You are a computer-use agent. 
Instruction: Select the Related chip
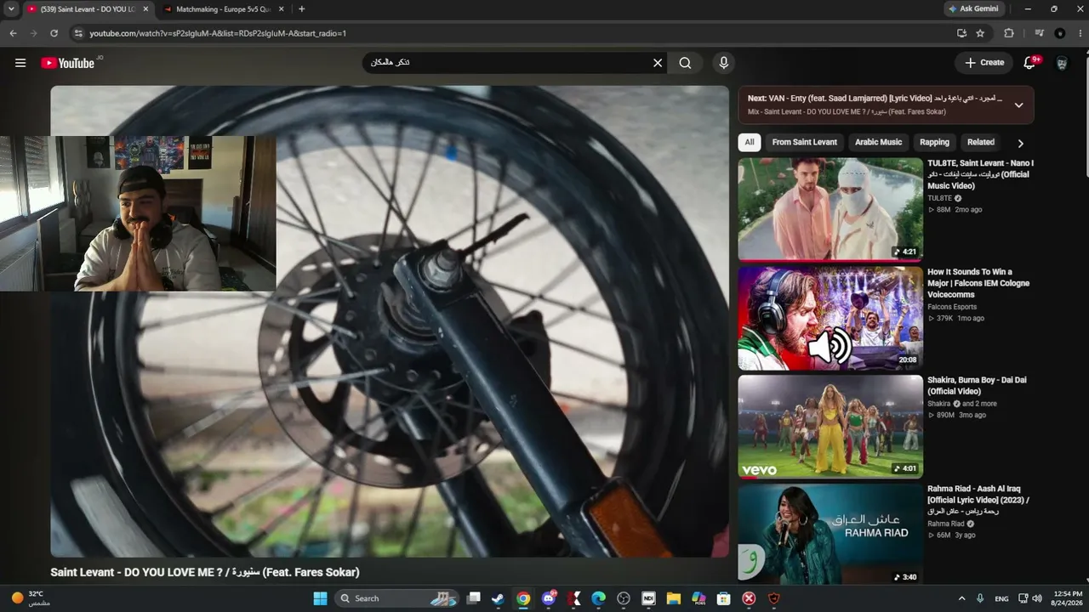click(980, 143)
